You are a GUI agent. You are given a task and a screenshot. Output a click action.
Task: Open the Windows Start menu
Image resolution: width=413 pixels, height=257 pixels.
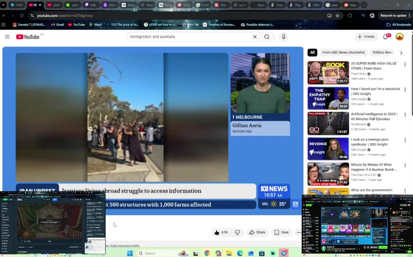[130, 253]
